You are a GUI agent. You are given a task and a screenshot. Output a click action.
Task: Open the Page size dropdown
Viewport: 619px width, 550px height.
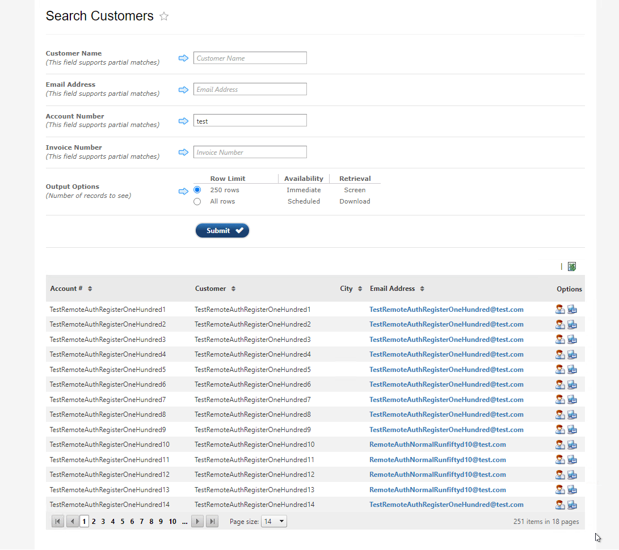tap(273, 521)
